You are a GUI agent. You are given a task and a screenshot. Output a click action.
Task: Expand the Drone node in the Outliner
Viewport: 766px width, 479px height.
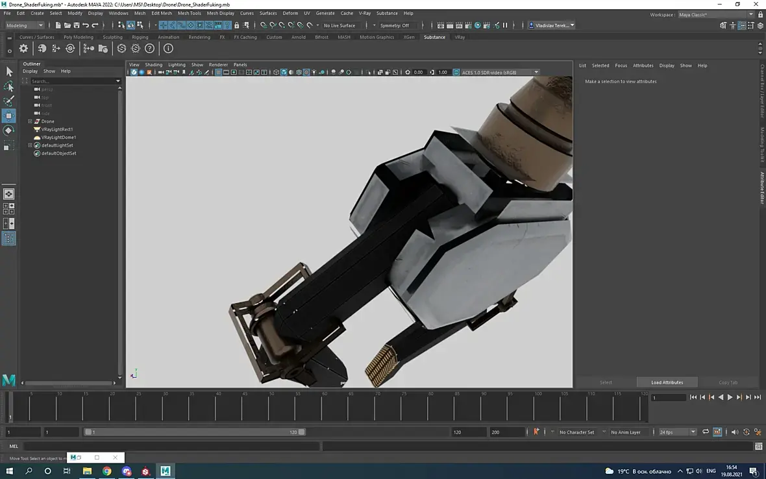[30, 121]
